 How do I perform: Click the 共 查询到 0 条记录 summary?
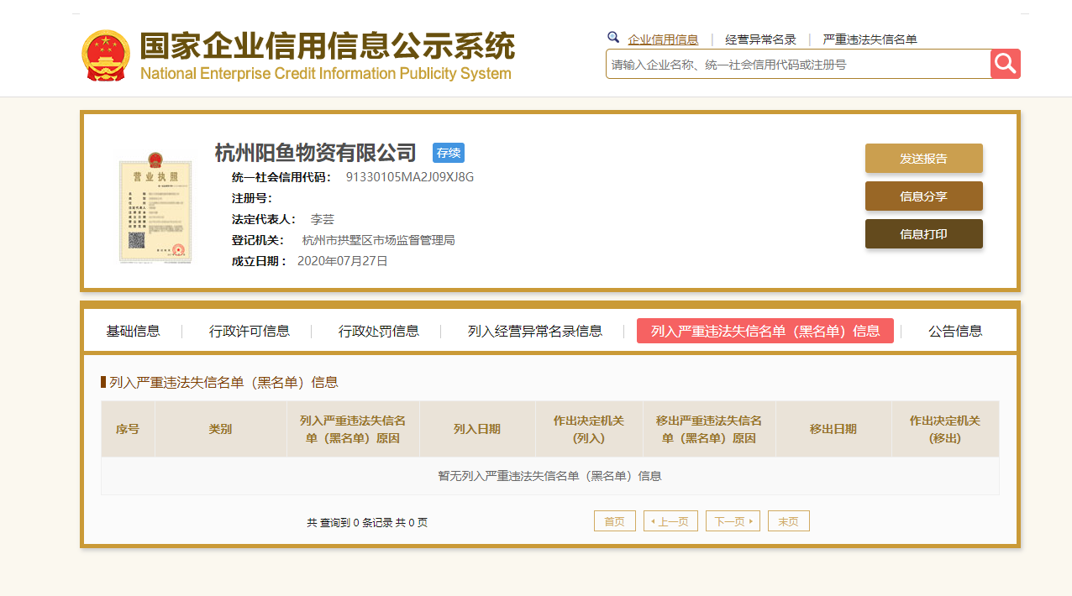(367, 522)
